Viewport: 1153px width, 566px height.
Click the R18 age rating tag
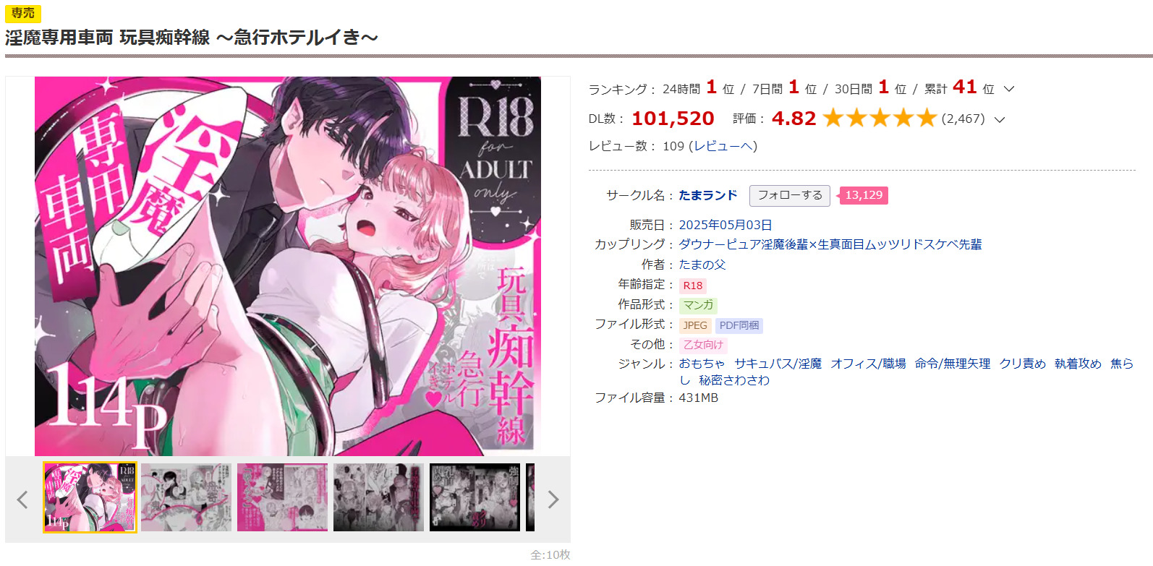tap(693, 286)
